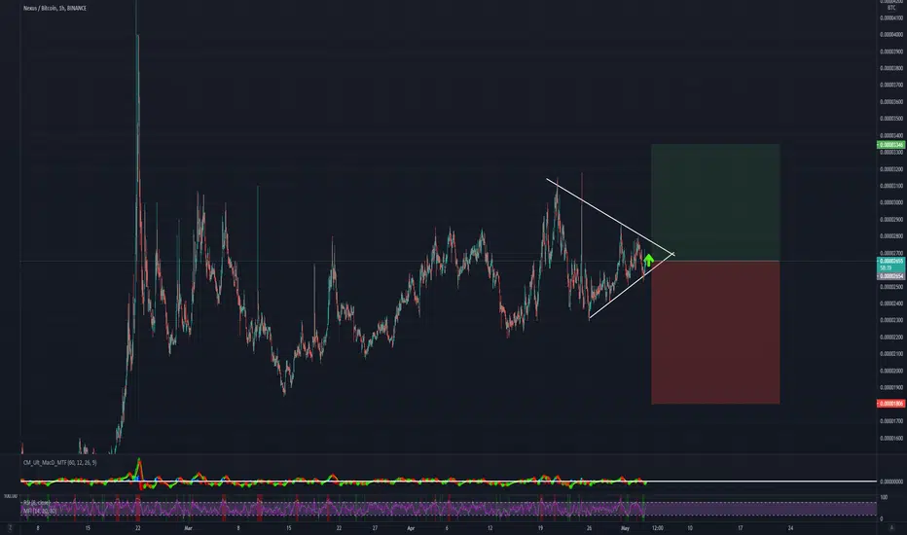Click the MFI indicator label
This screenshot has width=907, height=535.
(39, 511)
